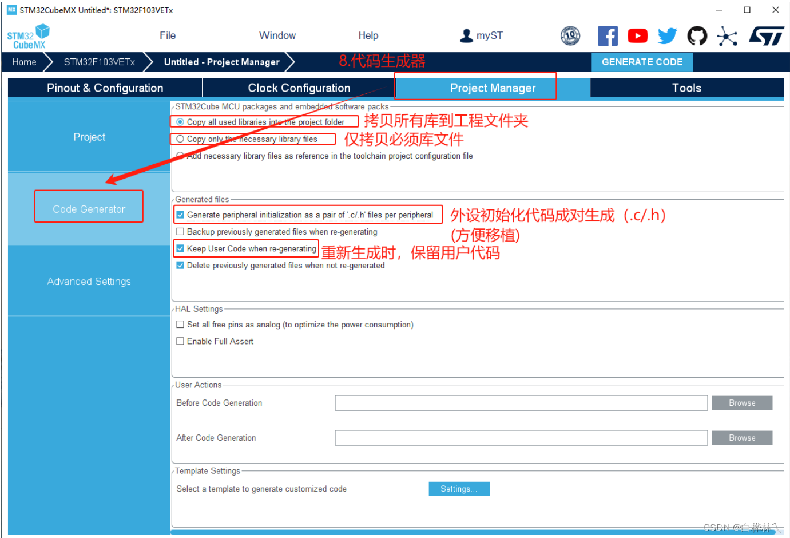Select Copy all used libraries radio button

point(180,122)
